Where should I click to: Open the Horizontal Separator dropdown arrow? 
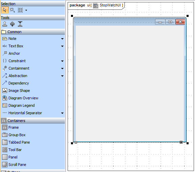(62, 113)
